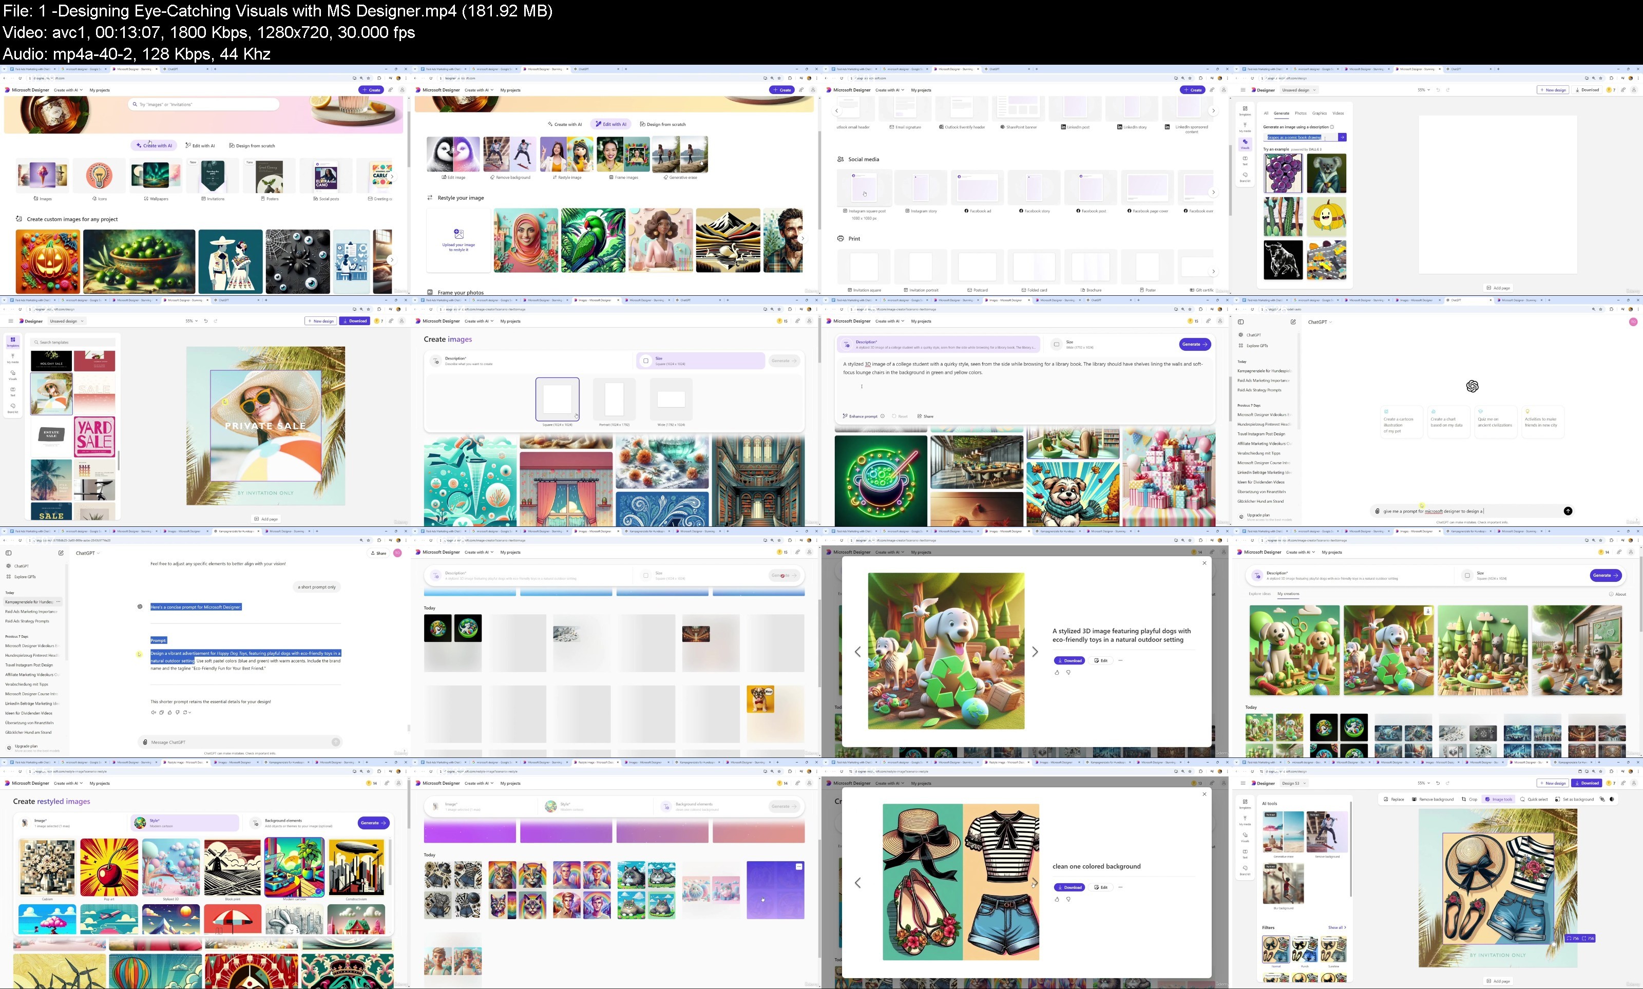Dislike the dog image with thumbs down
This screenshot has height=989, width=1643.
click(1068, 673)
